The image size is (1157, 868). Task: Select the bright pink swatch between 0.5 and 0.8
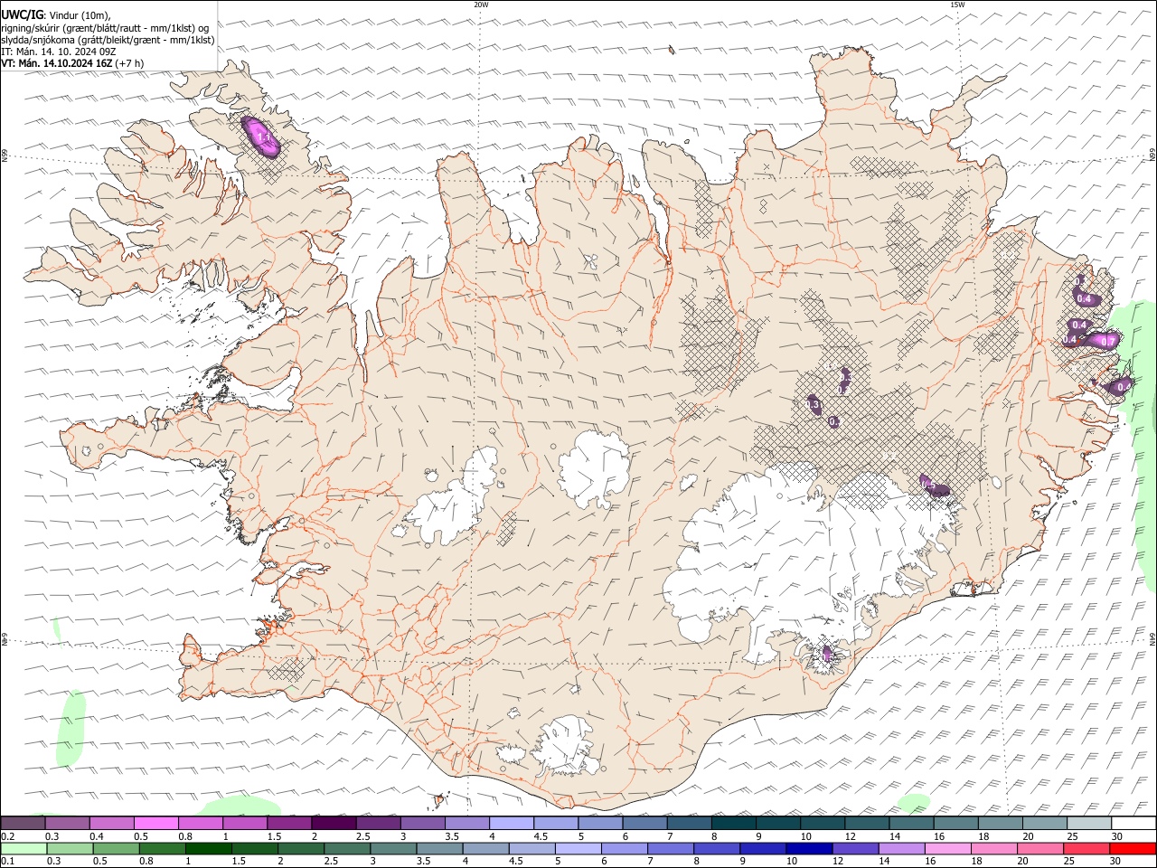tap(155, 823)
